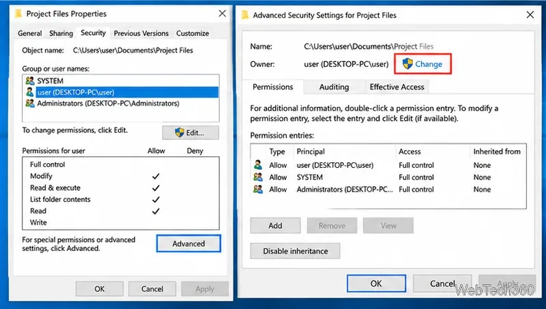Click OK in Project Files Properties
Viewport: 546px width, 309px height.
(x=100, y=289)
